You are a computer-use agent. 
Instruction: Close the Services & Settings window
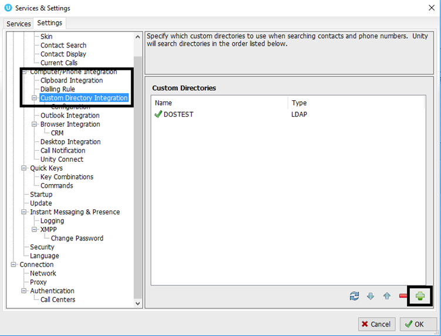(x=432, y=8)
